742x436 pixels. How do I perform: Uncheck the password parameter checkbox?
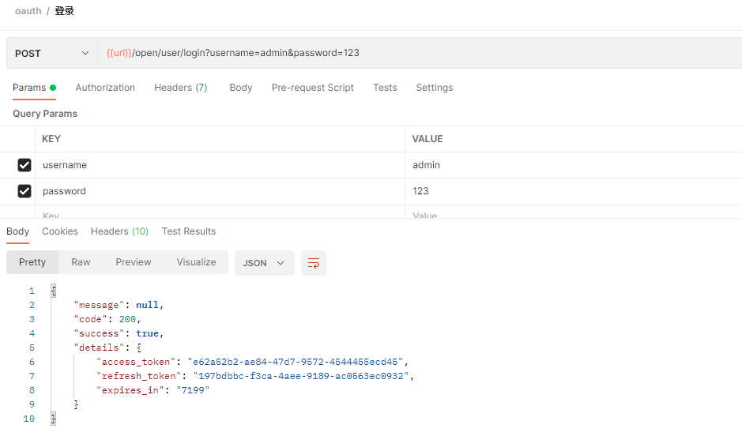[x=24, y=191]
